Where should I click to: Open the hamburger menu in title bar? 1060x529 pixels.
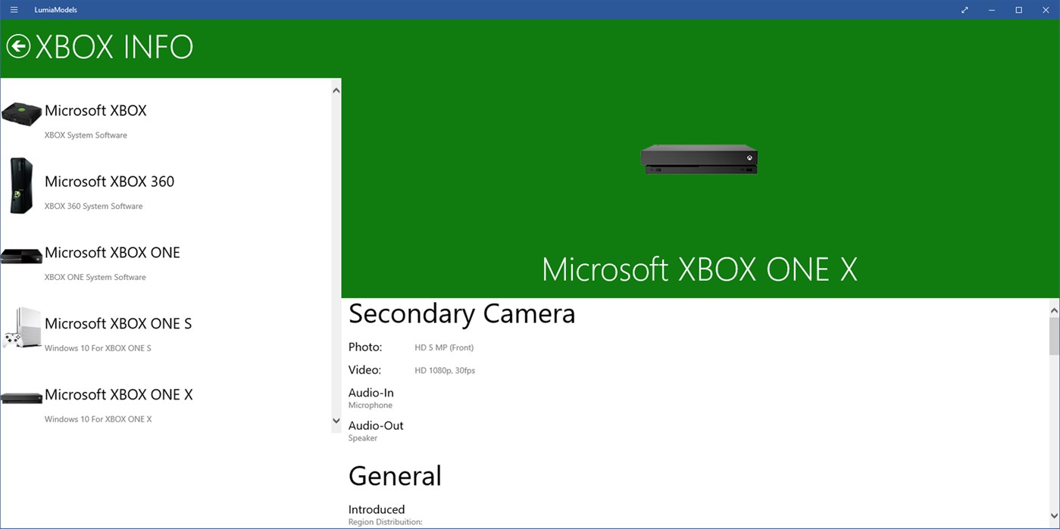click(14, 10)
